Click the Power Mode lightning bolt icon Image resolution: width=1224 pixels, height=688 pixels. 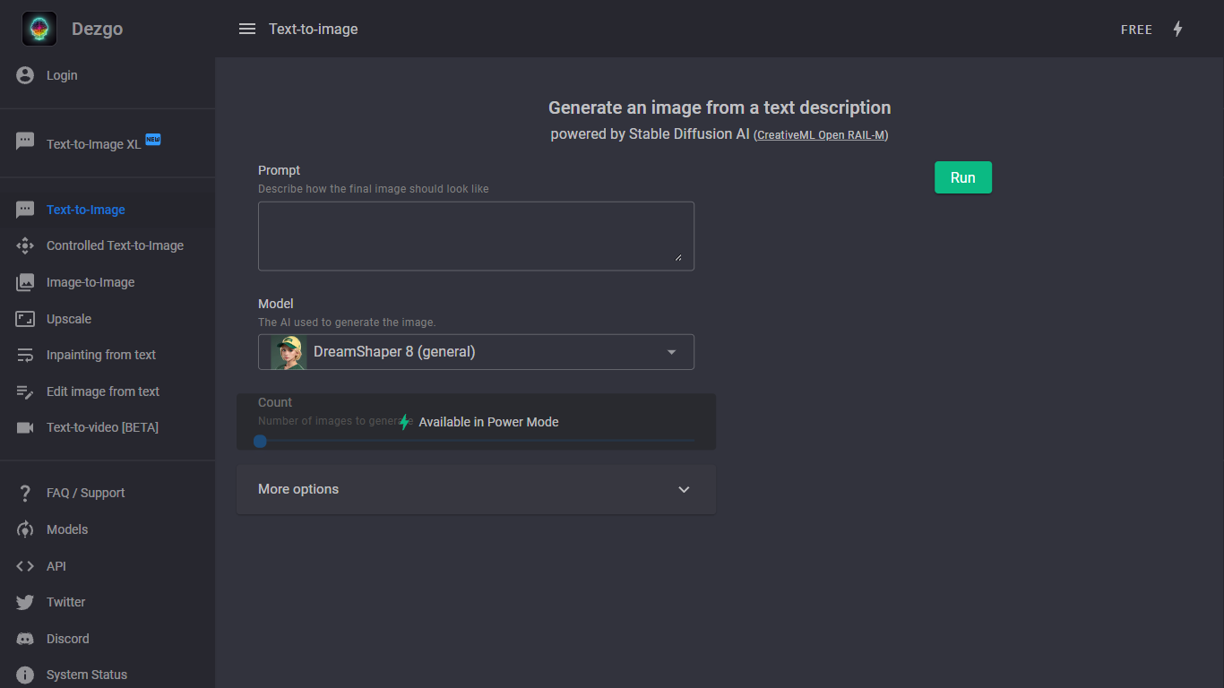tap(1177, 29)
